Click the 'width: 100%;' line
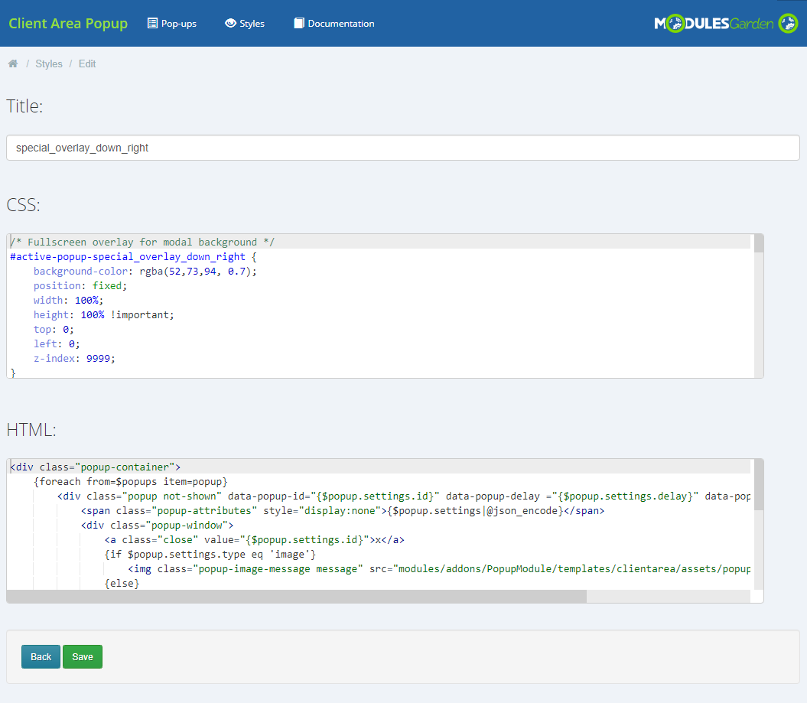807x703 pixels. pos(68,300)
